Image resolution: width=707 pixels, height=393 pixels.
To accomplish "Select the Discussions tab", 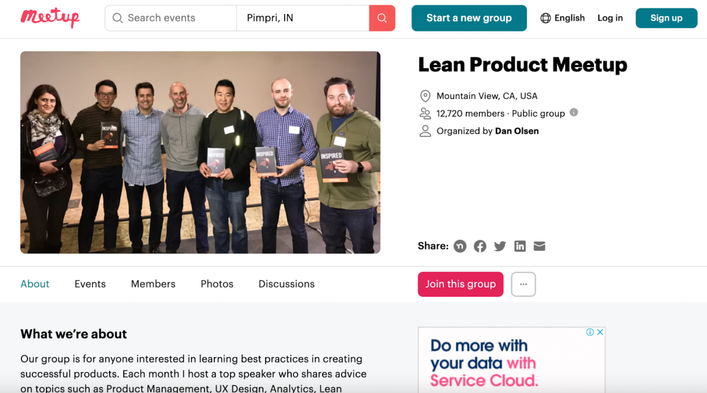I will click(286, 284).
